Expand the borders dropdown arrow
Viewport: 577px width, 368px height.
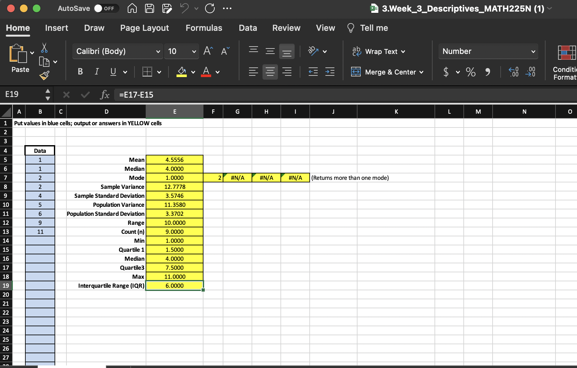pos(159,72)
